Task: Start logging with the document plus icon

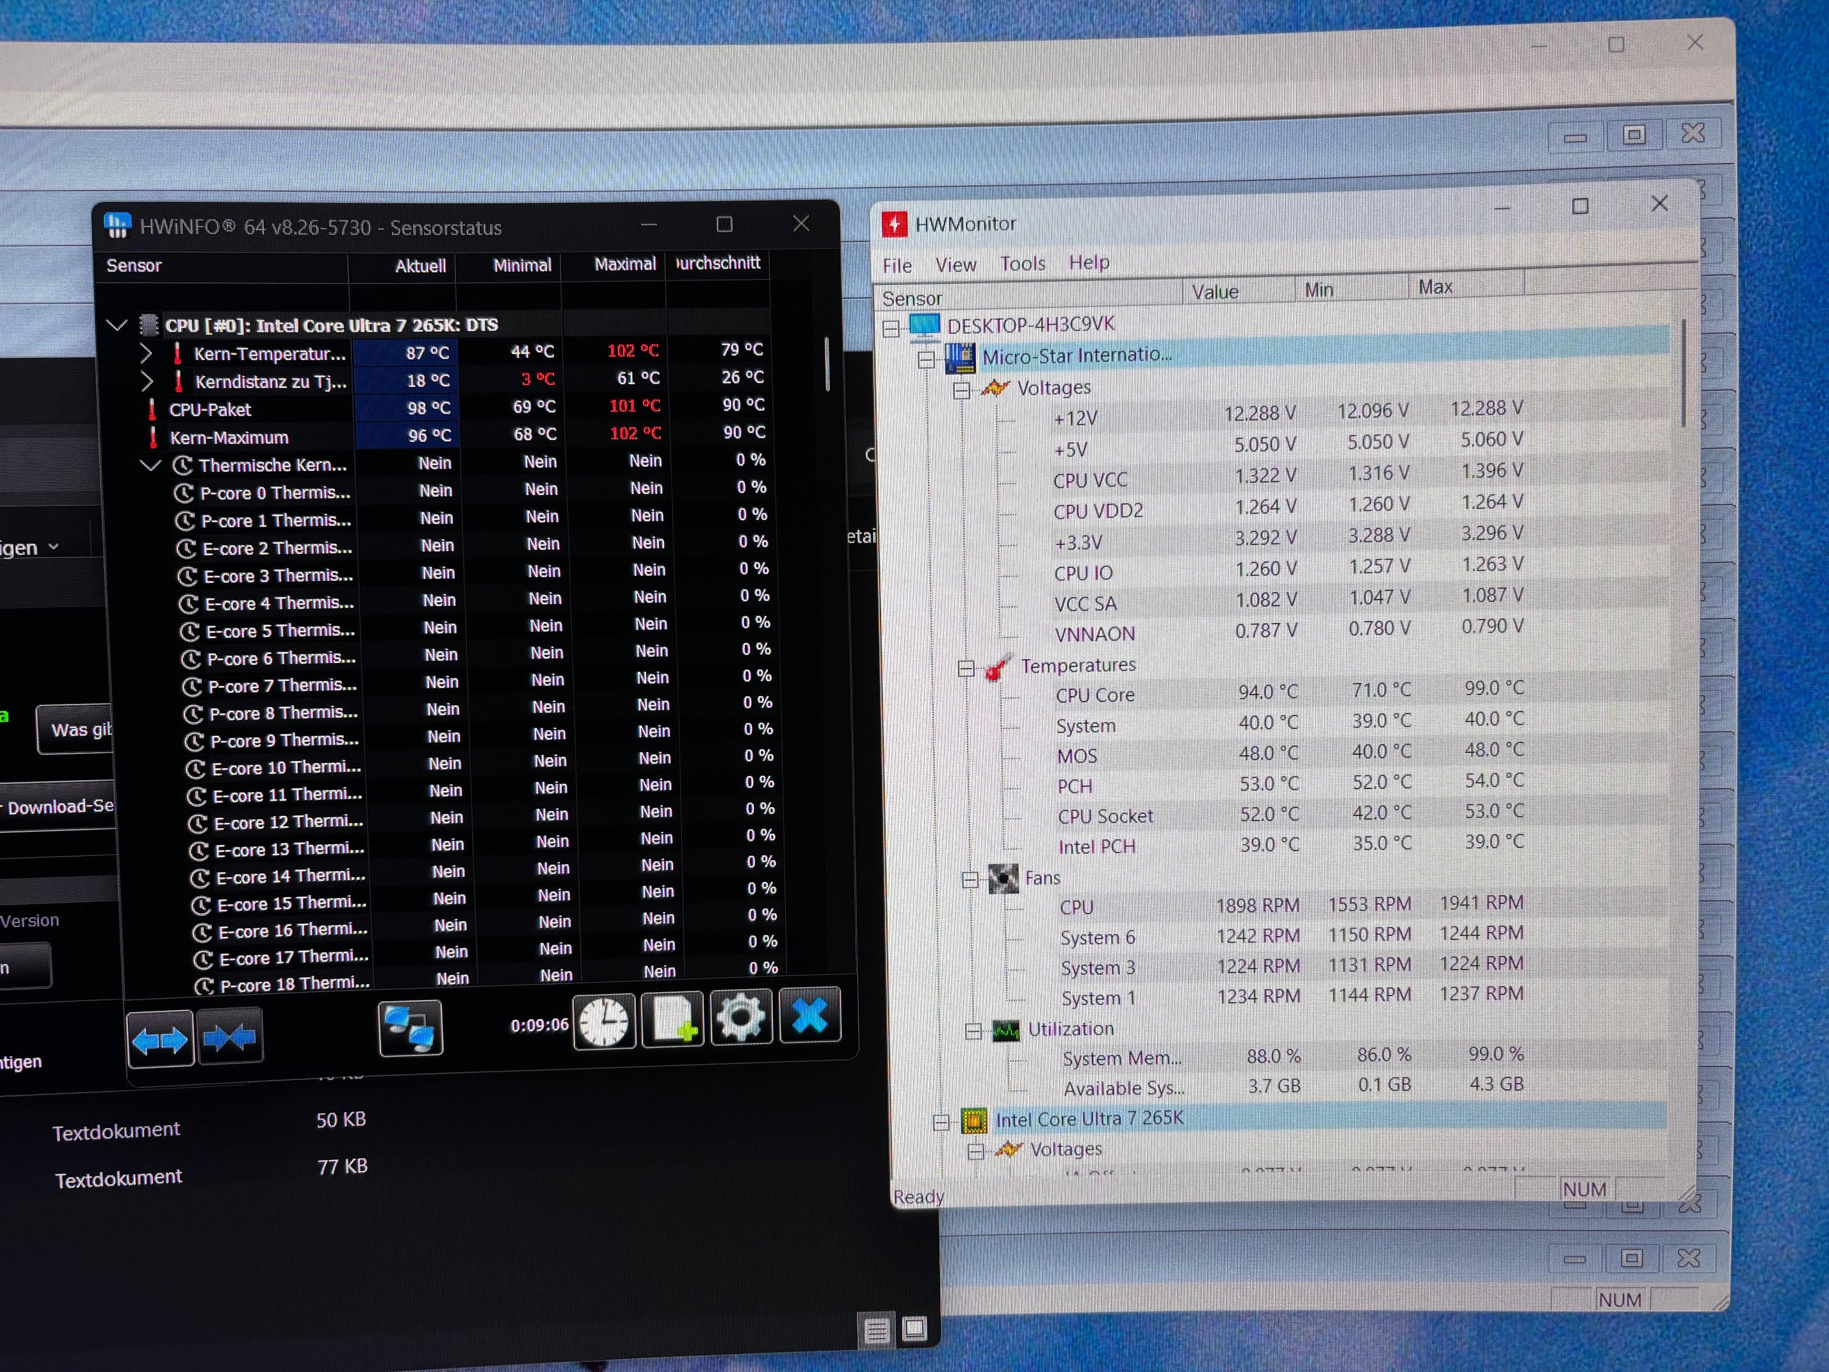Action: (x=673, y=1019)
